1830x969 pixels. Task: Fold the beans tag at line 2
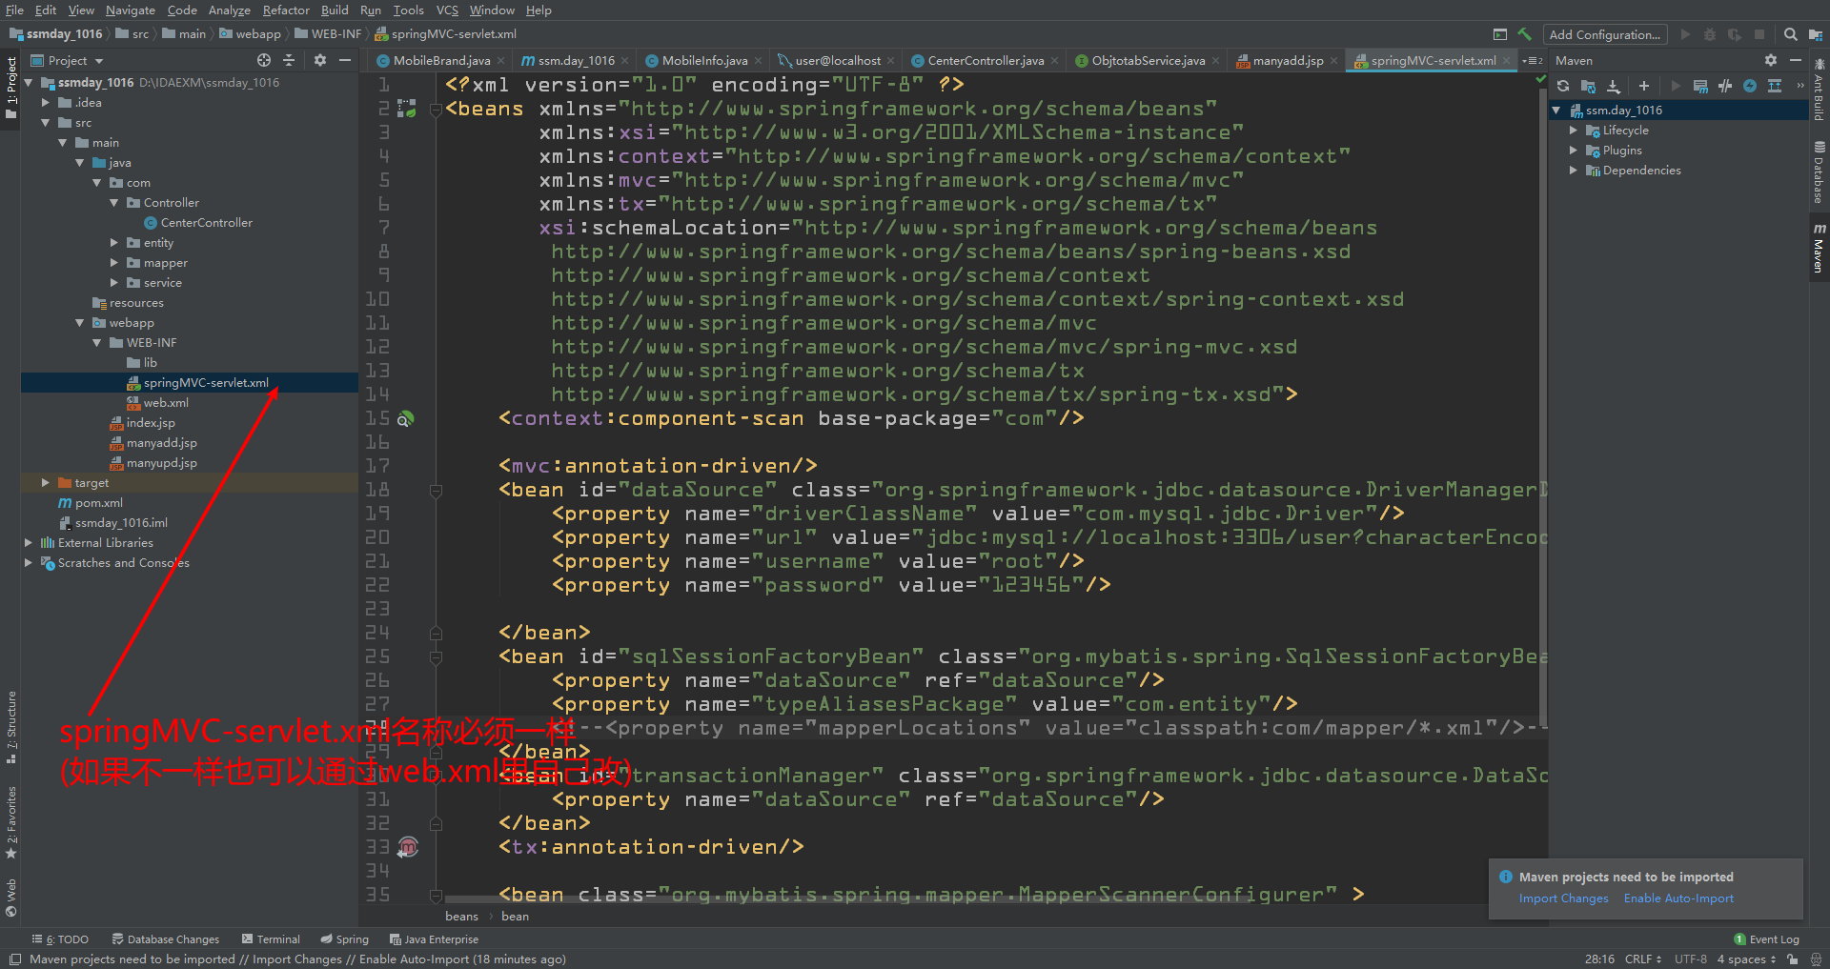click(x=436, y=110)
